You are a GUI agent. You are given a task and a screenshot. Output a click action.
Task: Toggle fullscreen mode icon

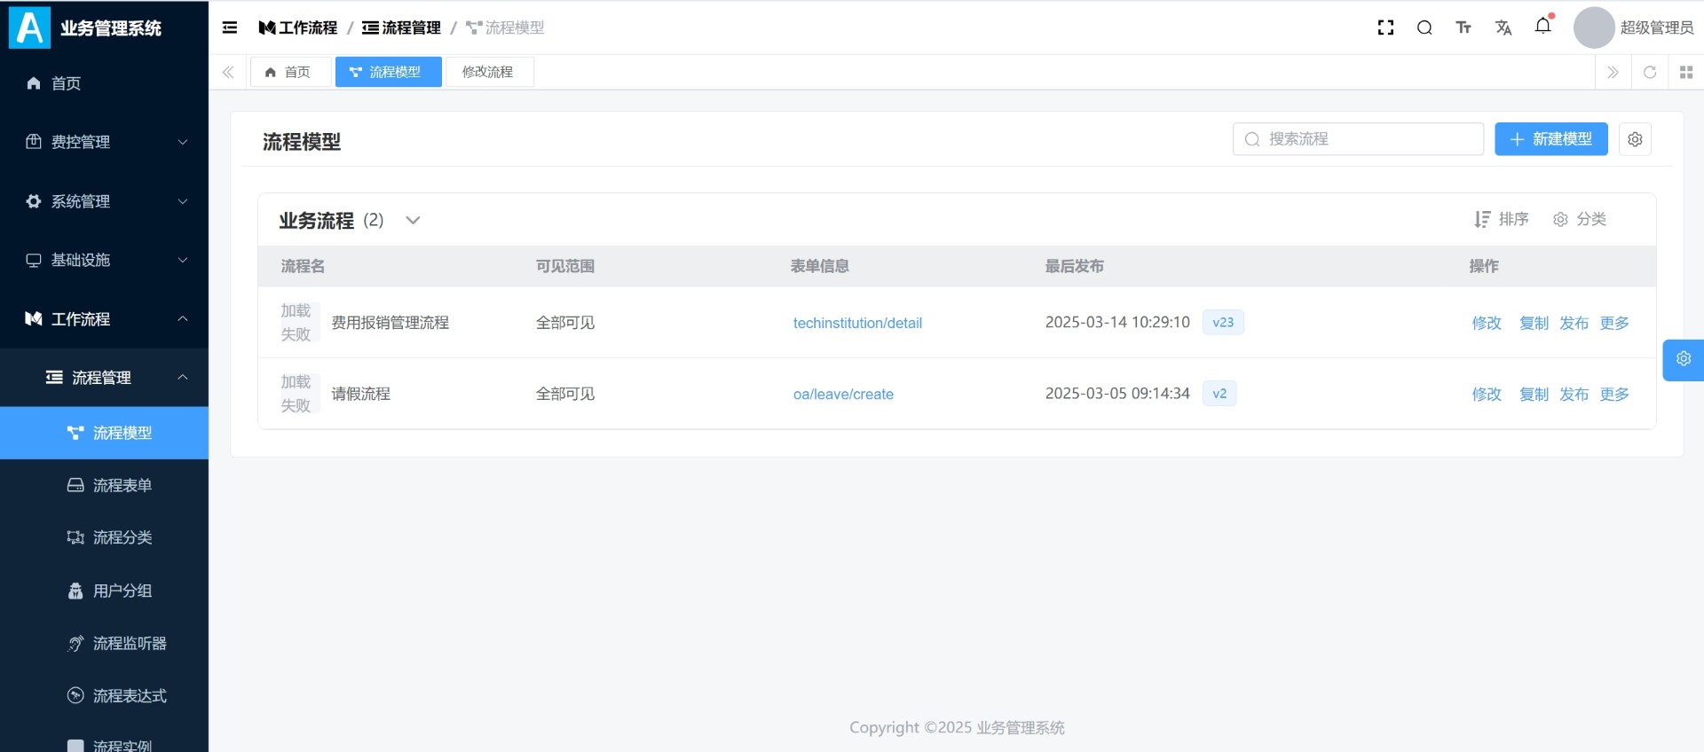coord(1385,27)
